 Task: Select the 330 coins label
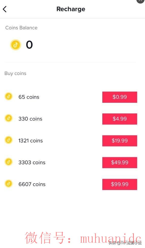tap(30, 119)
